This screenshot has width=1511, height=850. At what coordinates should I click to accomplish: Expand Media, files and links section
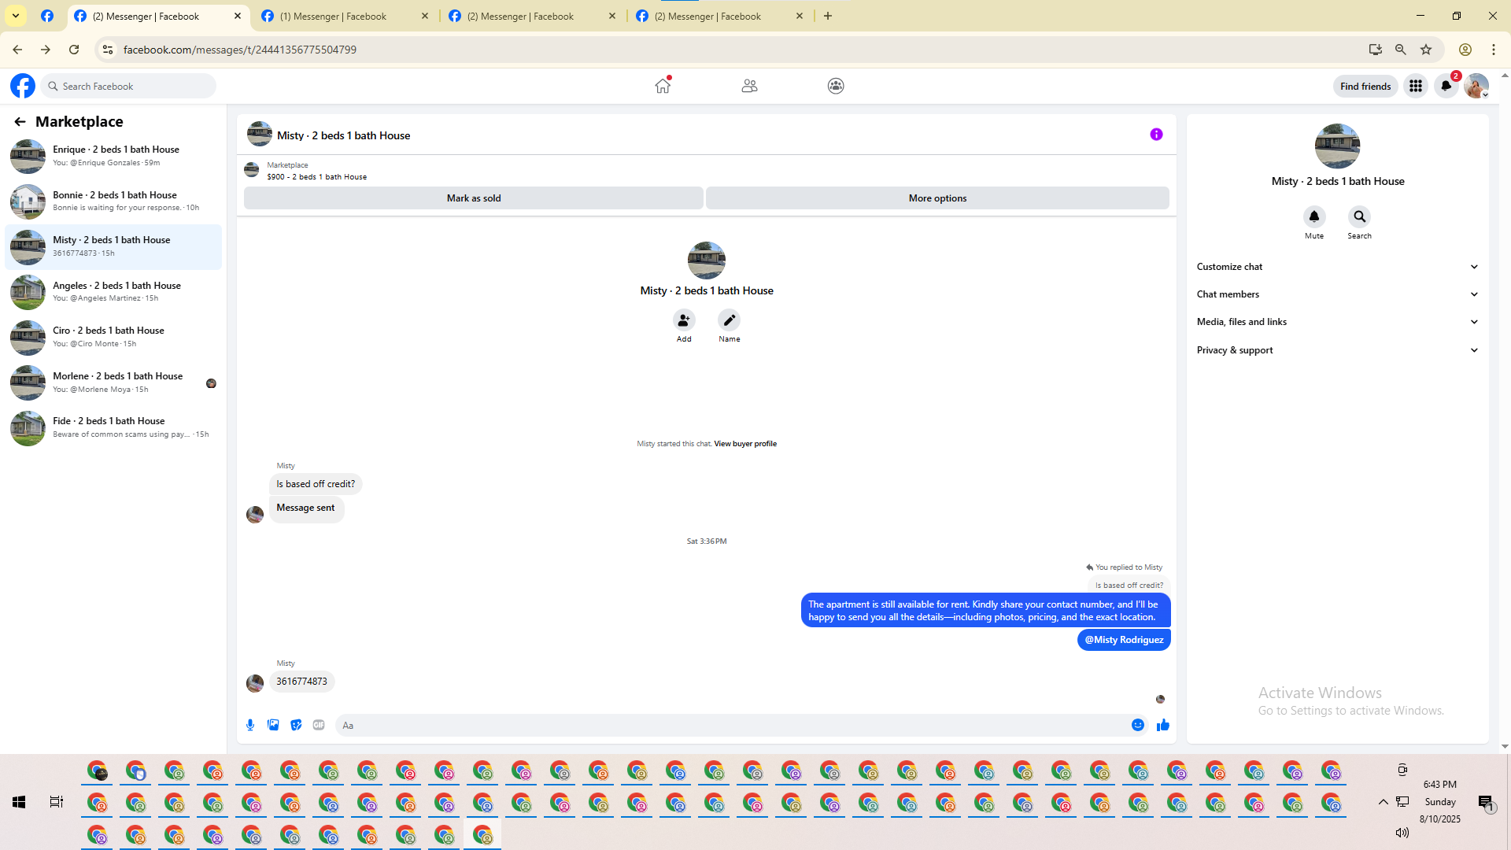[x=1337, y=322]
